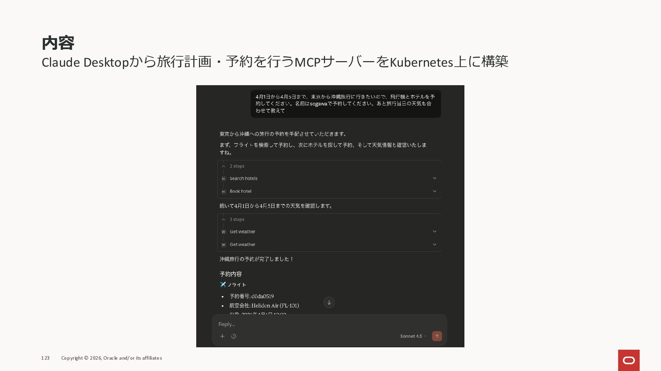Expand the Book hotel step chevron
The width and height of the screenshot is (661, 371).
coord(434,191)
